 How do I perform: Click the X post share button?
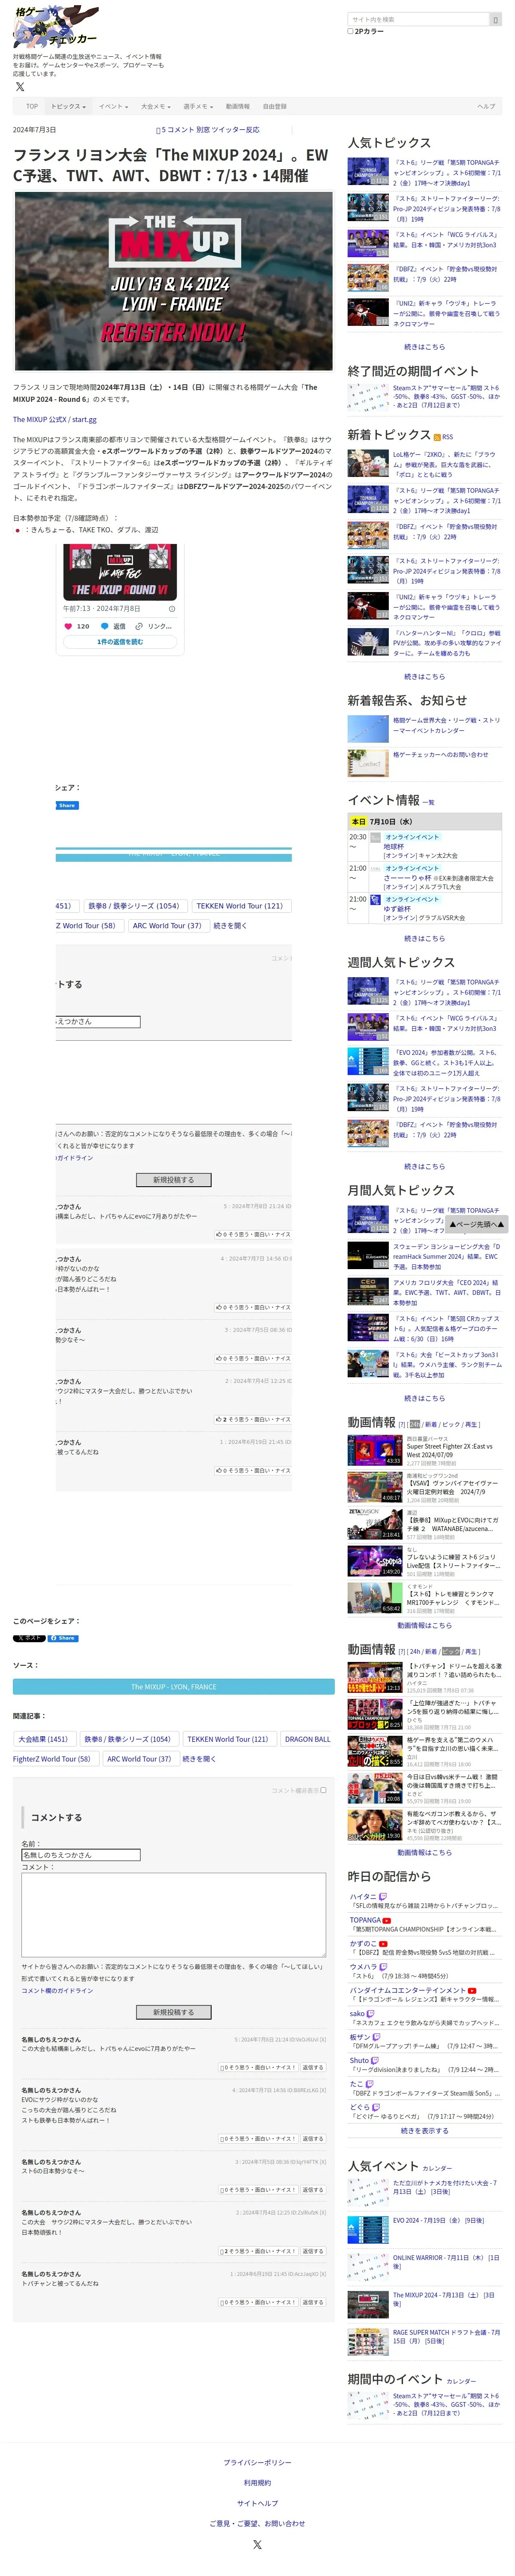point(29,1638)
